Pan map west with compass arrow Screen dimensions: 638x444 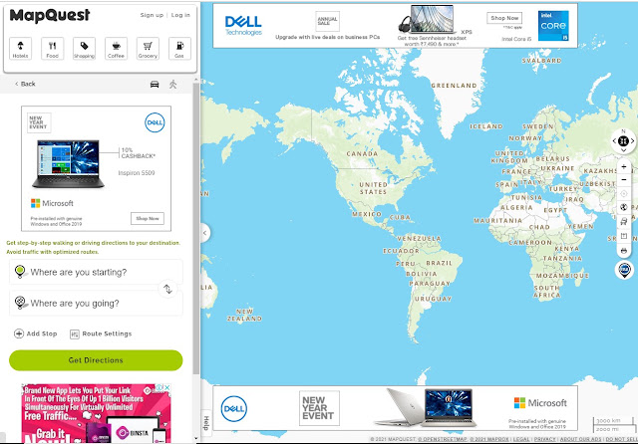point(614,141)
